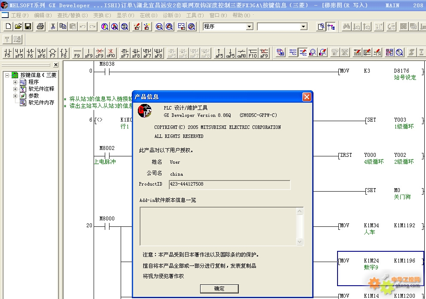Open the 在线(O) menu
426x299 pixels.
149,15
